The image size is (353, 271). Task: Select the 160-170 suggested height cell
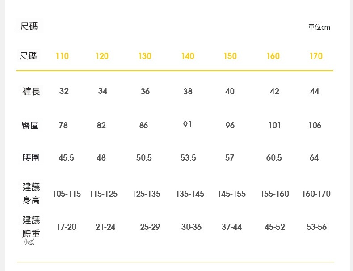[x=316, y=194]
